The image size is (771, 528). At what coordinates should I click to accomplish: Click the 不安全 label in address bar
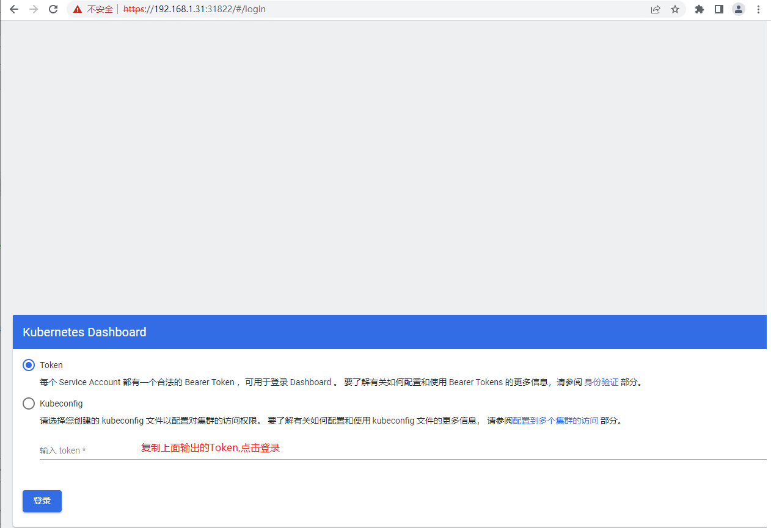pos(100,9)
